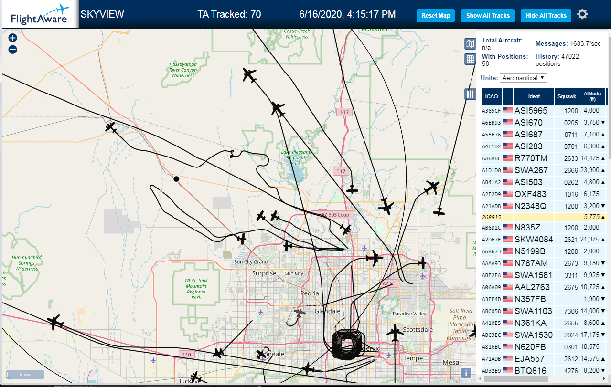611x387 pixels.
Task: Click the US flag in the SWA267 row
Action: (x=508, y=170)
